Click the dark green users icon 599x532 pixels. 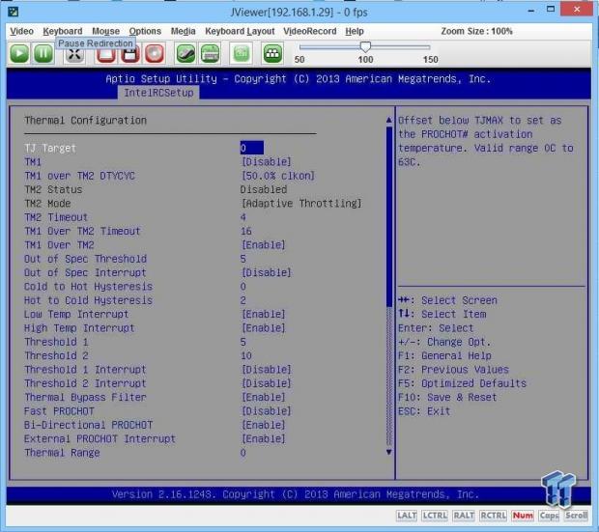coord(272,53)
